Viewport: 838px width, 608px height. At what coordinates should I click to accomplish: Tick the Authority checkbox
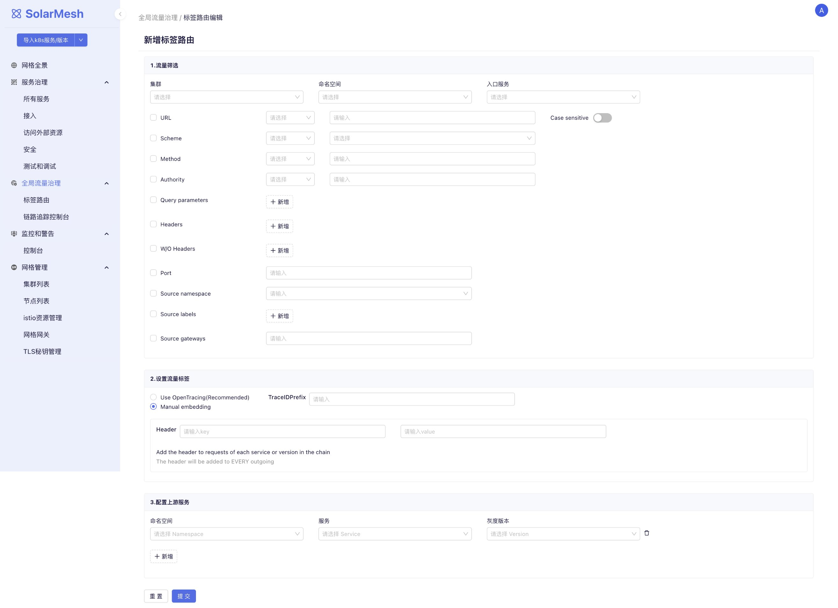(153, 179)
